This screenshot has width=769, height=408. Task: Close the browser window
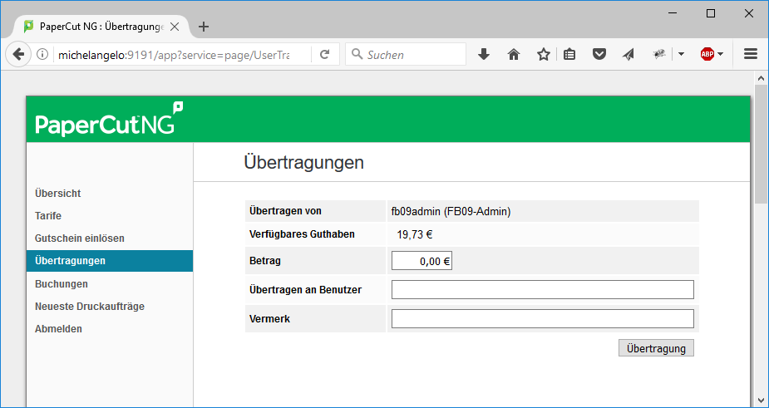pos(749,14)
